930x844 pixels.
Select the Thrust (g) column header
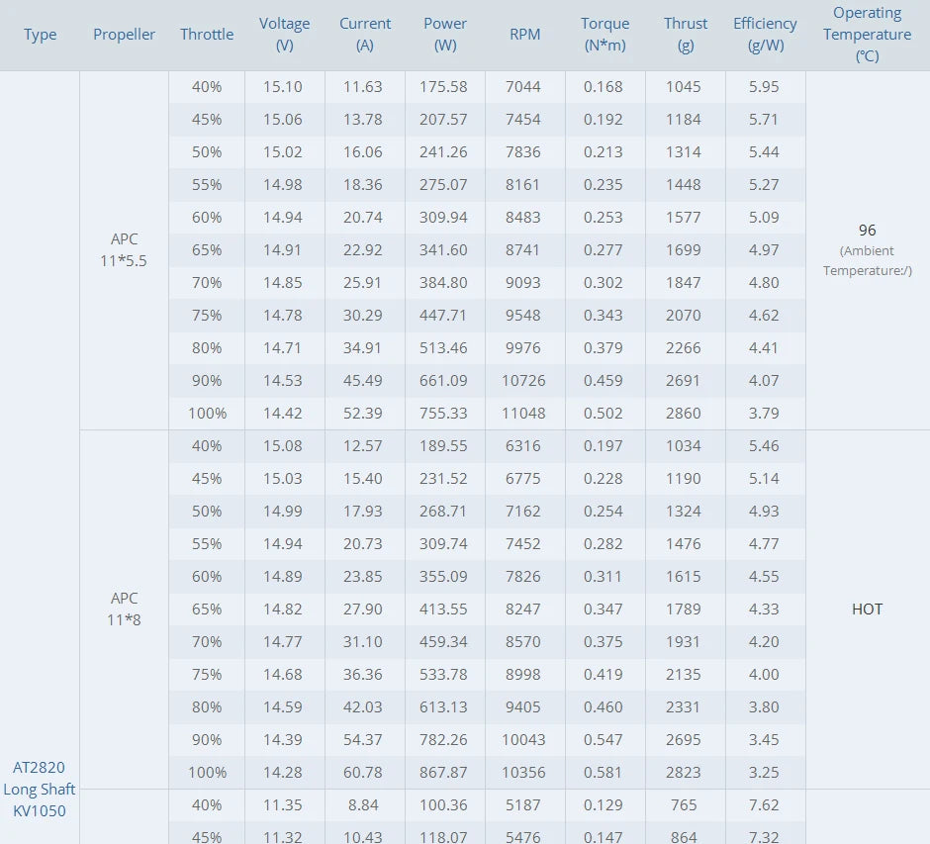(x=686, y=35)
